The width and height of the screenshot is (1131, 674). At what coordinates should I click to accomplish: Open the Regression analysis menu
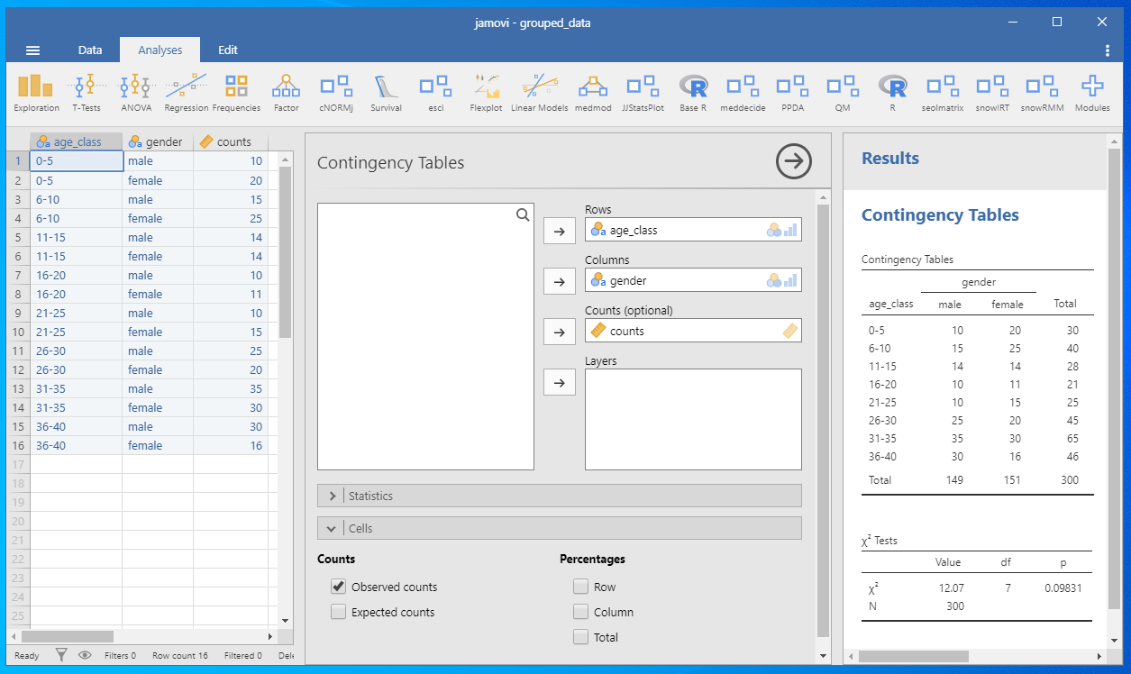(x=187, y=93)
